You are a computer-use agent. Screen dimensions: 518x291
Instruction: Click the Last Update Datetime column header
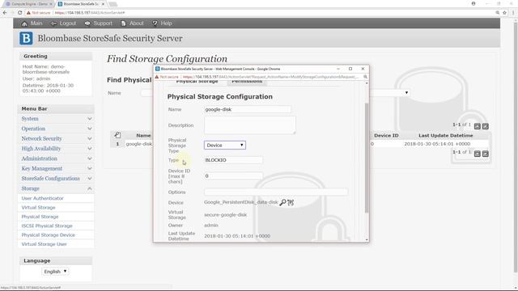(445, 135)
